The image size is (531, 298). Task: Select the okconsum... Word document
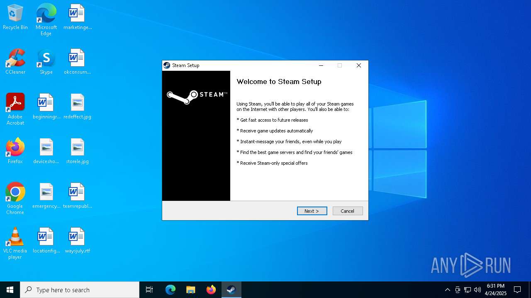[x=77, y=62]
